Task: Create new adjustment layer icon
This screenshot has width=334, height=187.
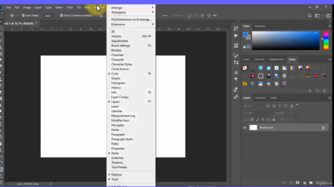Action: coord(304,182)
